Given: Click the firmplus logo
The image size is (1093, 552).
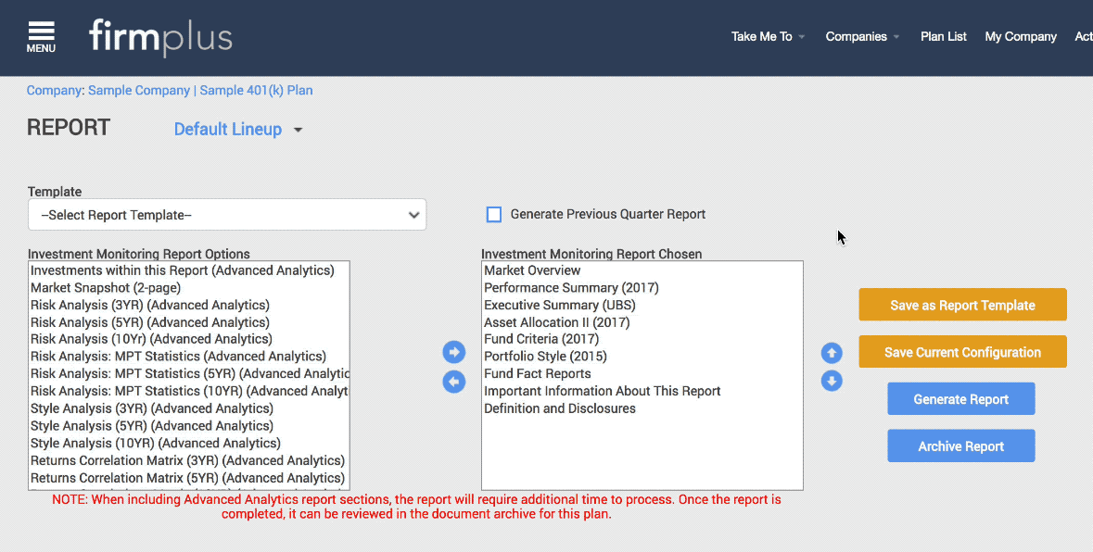Looking at the screenshot, I should click(x=160, y=38).
